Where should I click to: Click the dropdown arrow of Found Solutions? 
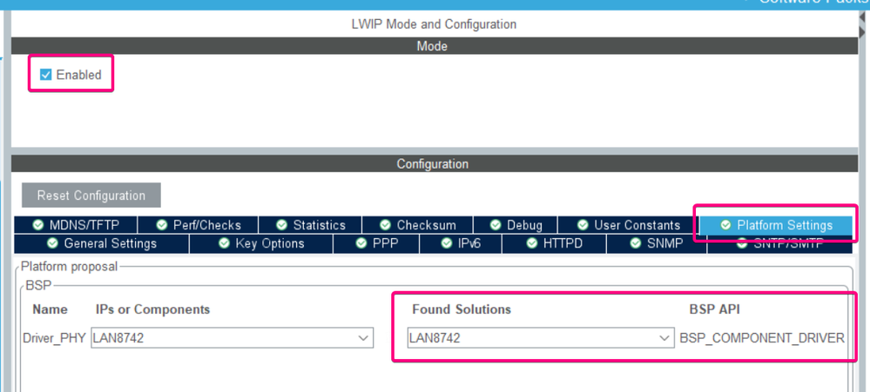click(664, 338)
